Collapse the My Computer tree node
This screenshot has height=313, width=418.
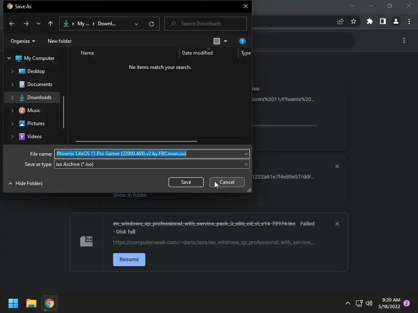(x=9, y=58)
